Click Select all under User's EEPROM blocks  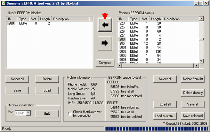(17, 79)
